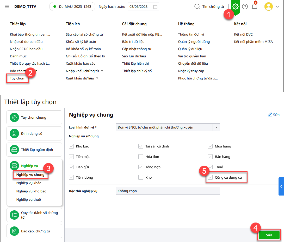Screen dimensions: 284x242
Task: Toggle the Tiền gửi checkbox
Action: point(71,167)
